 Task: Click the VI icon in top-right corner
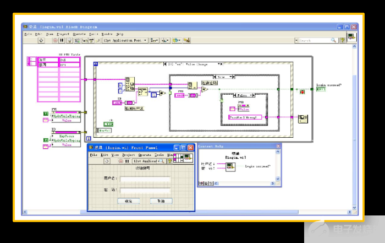tap(351, 37)
